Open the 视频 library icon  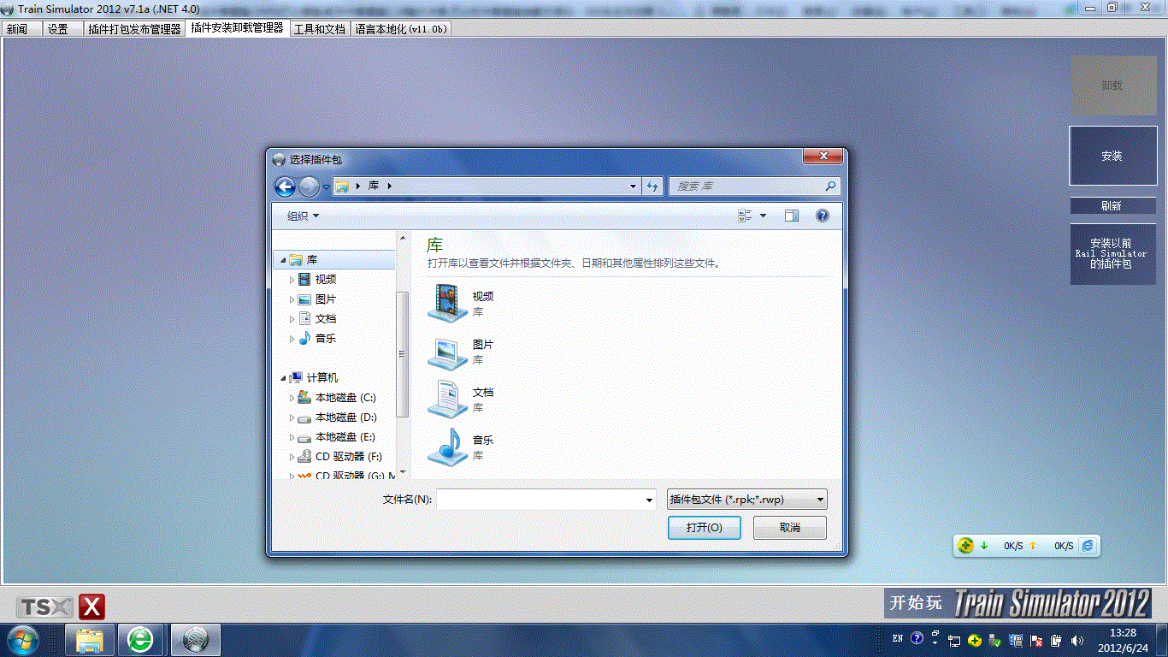pyautogui.click(x=447, y=303)
